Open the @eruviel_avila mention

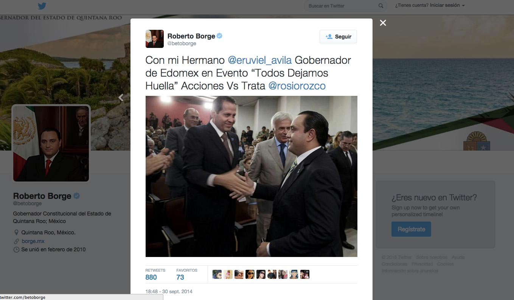tap(259, 60)
